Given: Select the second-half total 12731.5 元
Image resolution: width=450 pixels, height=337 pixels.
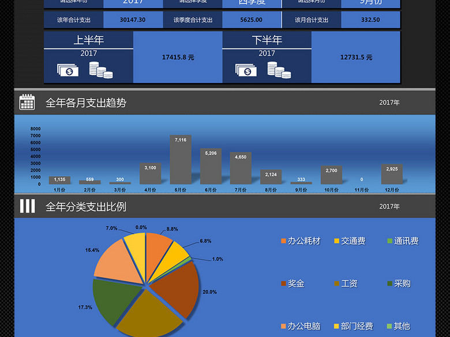Looking at the screenshot, I should (356, 57).
